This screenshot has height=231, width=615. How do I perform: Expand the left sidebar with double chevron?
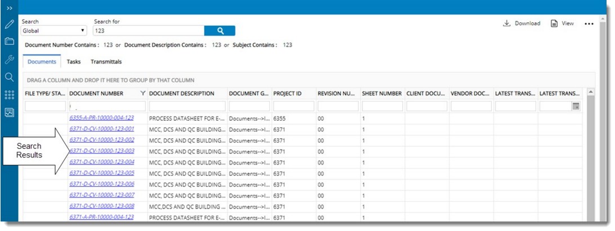[x=9, y=8]
